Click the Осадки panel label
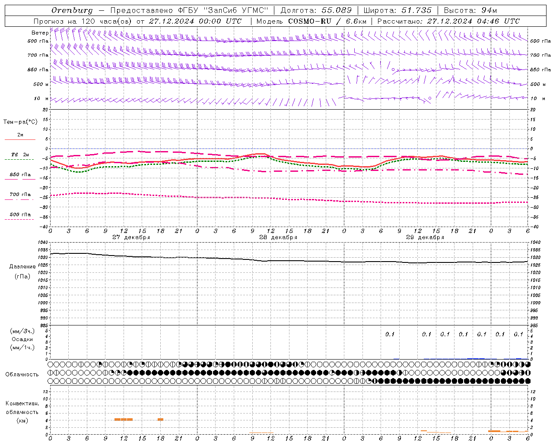Viewport: 553px width, 442px height. tap(22, 339)
